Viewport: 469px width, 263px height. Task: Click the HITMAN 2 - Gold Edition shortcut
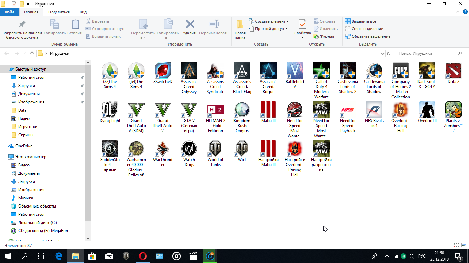tap(216, 117)
